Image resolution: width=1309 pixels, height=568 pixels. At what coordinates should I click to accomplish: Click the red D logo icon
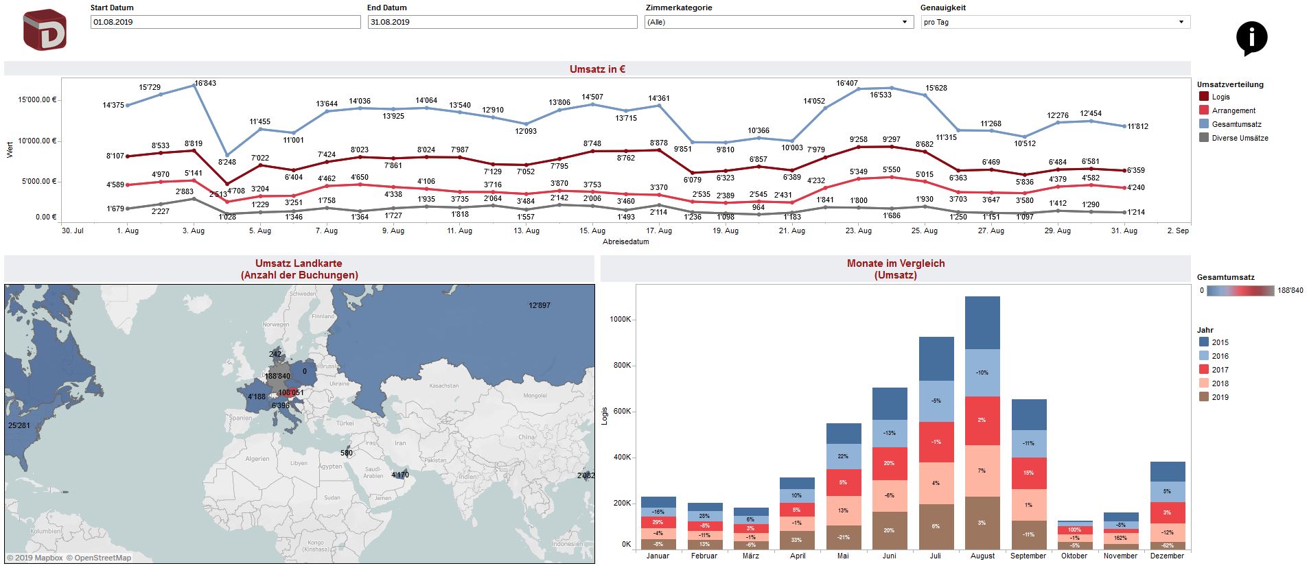click(45, 29)
